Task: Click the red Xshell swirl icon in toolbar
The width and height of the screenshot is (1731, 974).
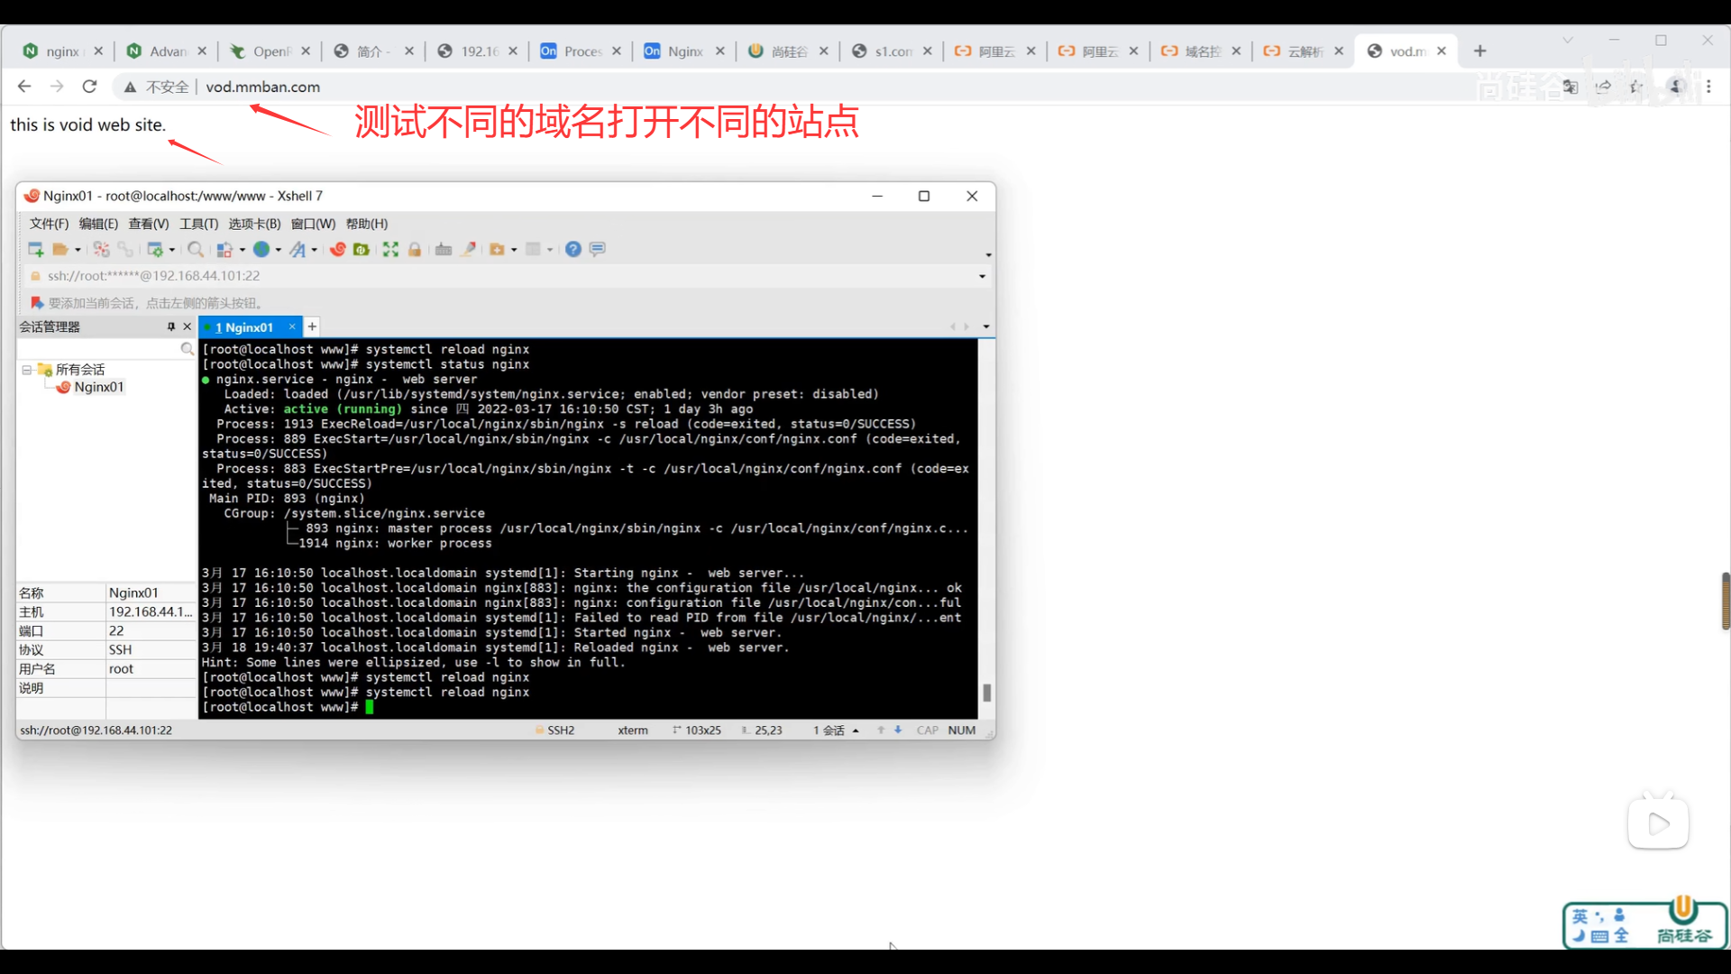Action: [x=338, y=249]
